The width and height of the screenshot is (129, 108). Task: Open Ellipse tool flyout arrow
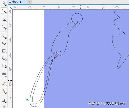coord(6,60)
